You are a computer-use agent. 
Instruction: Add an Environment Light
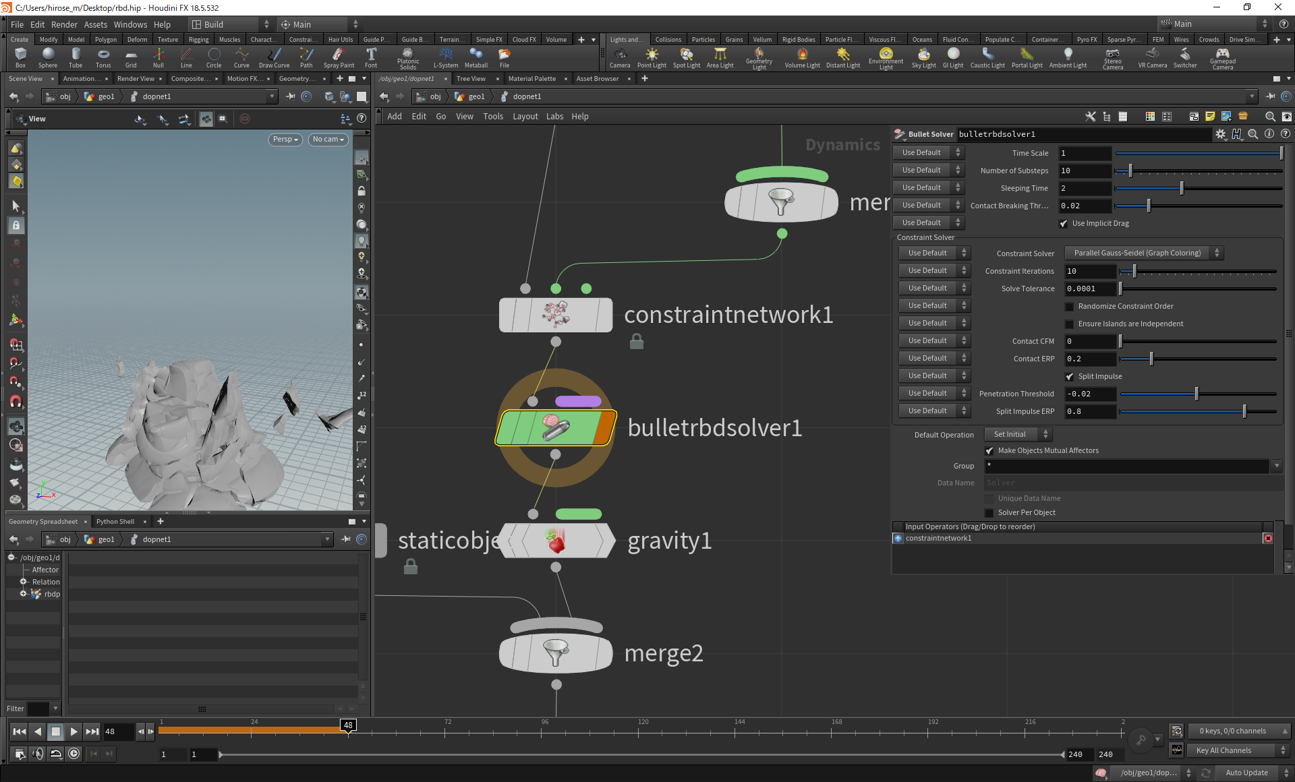point(886,59)
